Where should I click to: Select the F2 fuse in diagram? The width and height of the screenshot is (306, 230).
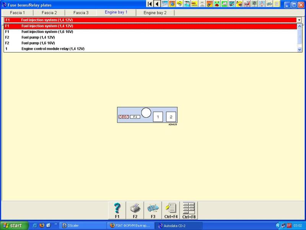[135, 117]
